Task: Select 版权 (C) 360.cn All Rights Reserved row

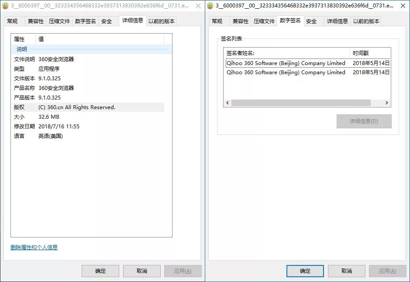Action: 88,107
